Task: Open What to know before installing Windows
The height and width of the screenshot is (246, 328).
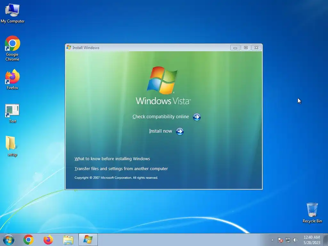Action: click(x=112, y=159)
